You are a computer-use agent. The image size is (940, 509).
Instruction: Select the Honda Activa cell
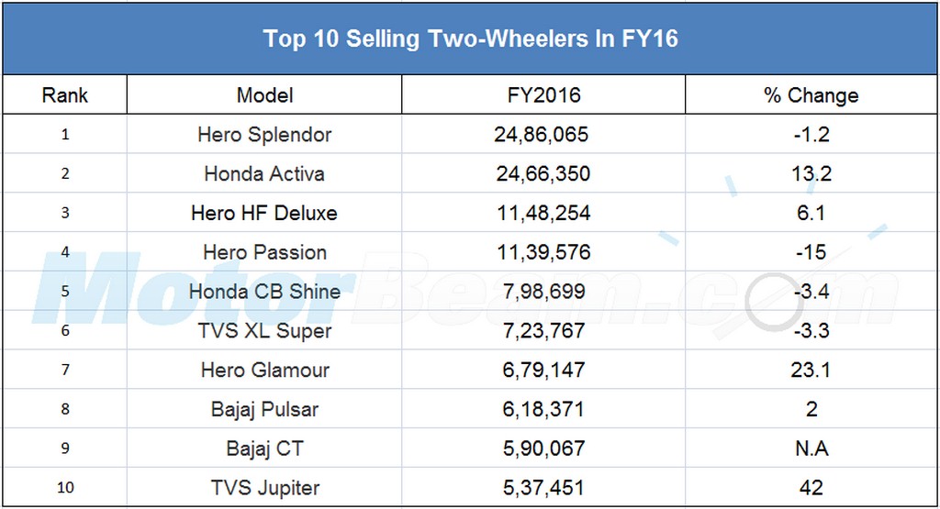click(264, 174)
